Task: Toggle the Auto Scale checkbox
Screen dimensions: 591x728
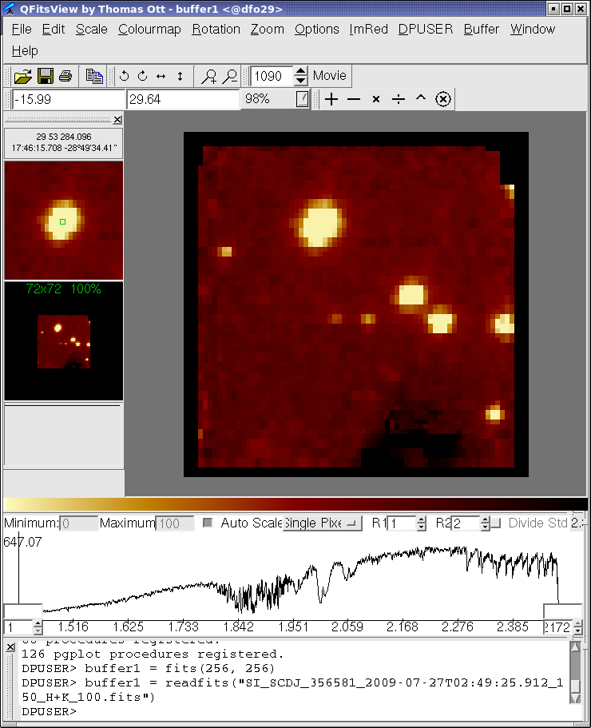Action: coord(208,523)
